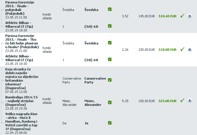Select the 510.40 EUR winnings amount
The width and height of the screenshot is (197, 135).
(167, 16)
